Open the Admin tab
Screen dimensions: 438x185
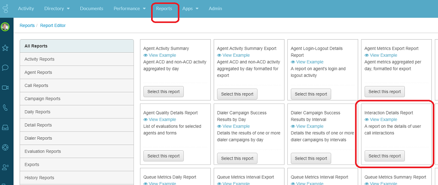pyautogui.click(x=215, y=9)
